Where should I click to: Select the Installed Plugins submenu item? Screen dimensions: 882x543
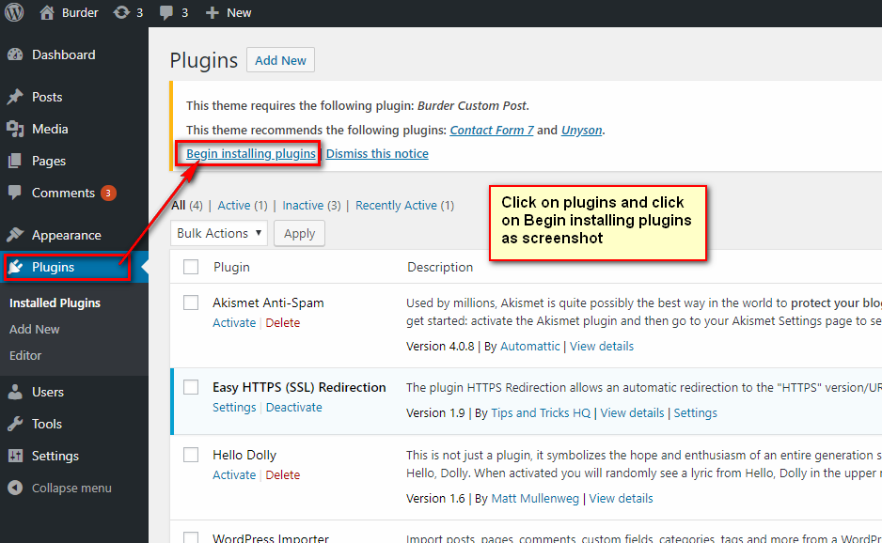[x=55, y=303]
